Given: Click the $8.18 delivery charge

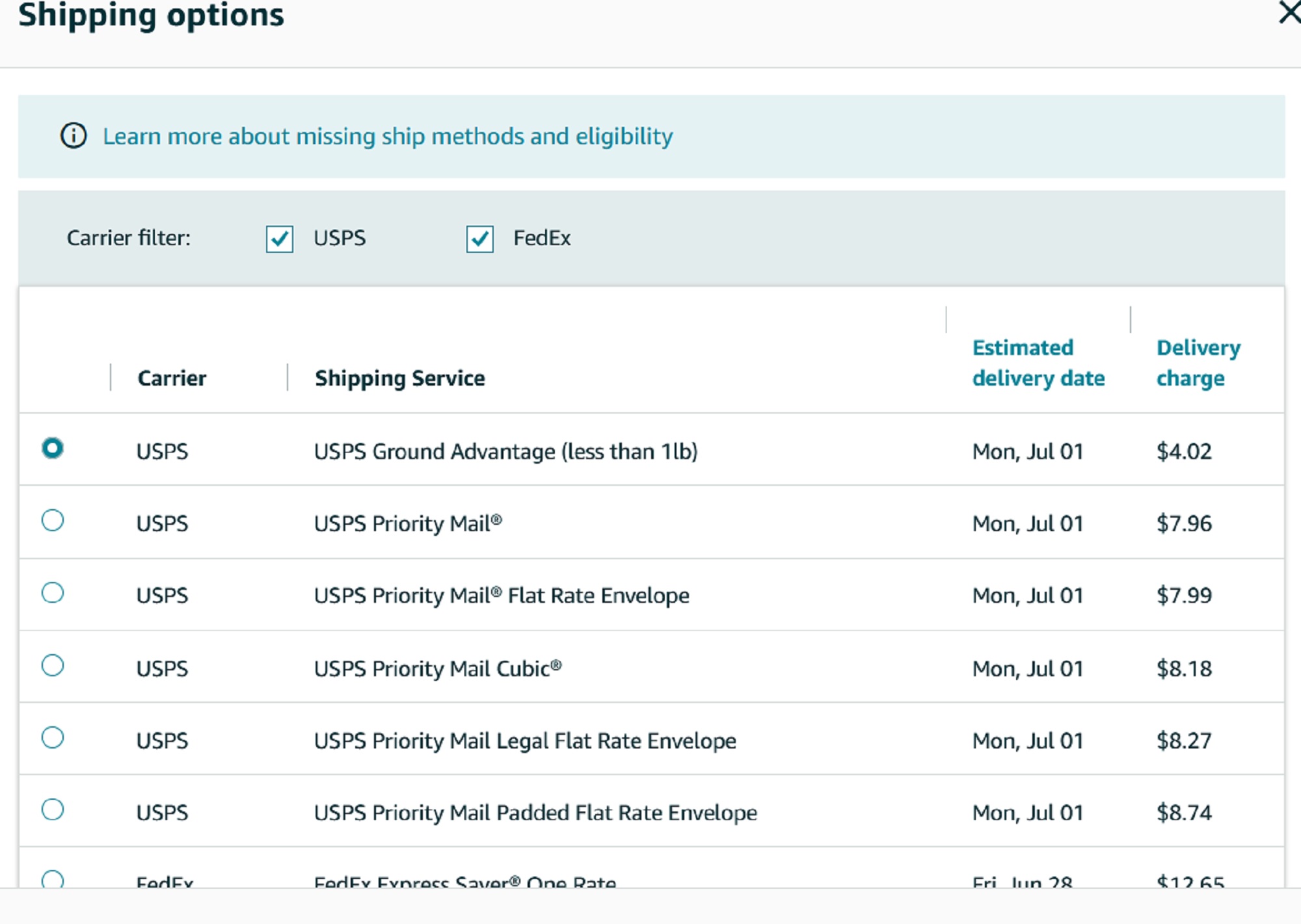Looking at the screenshot, I should pyautogui.click(x=1184, y=668).
